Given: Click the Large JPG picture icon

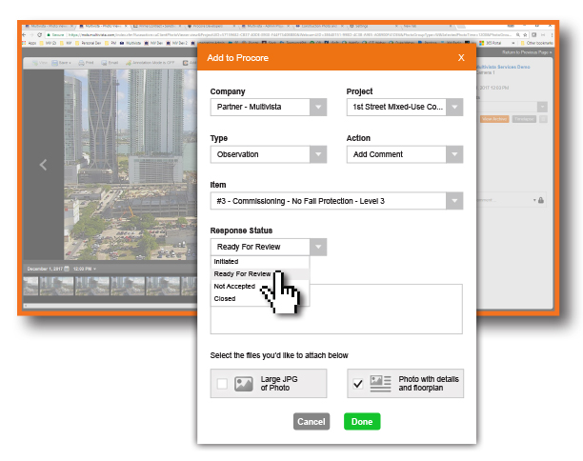Looking at the screenshot, I should point(244,384).
